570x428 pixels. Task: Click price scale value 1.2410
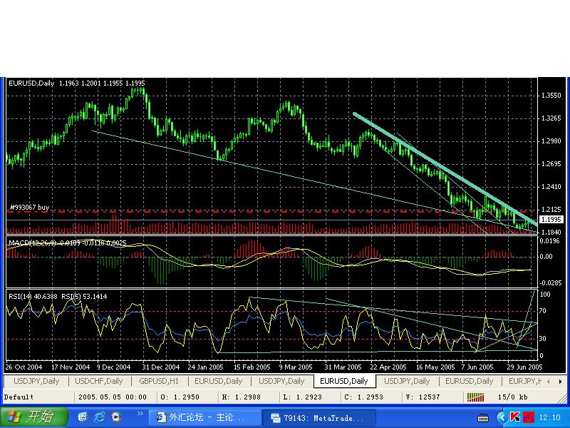551,187
